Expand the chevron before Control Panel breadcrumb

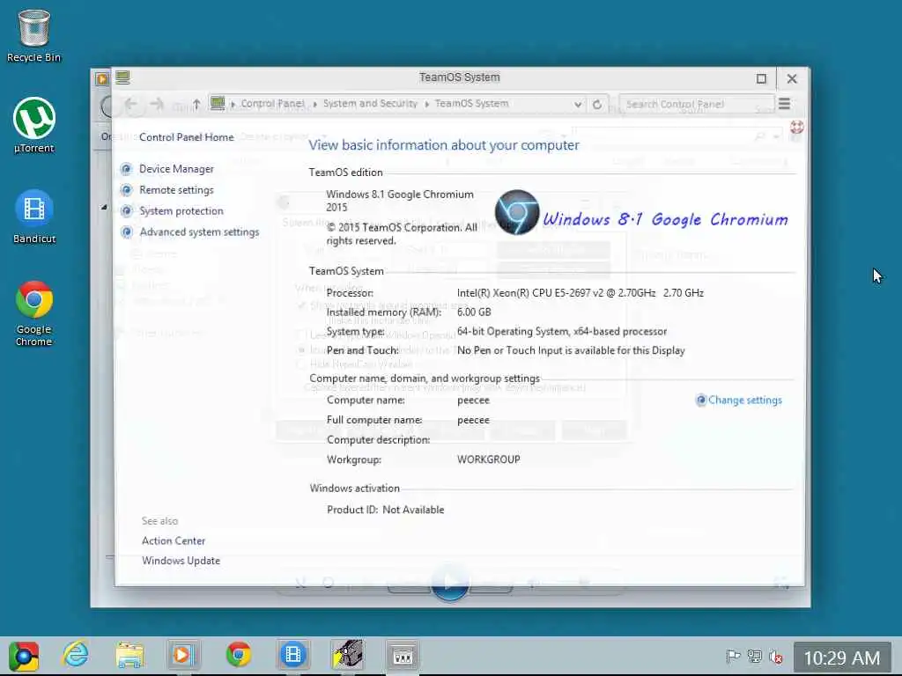click(233, 104)
